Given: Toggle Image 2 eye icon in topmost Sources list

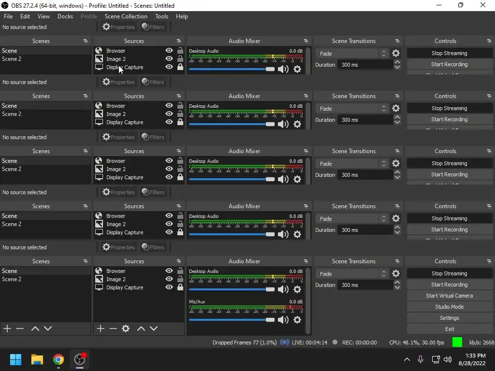Looking at the screenshot, I should 169,58.
